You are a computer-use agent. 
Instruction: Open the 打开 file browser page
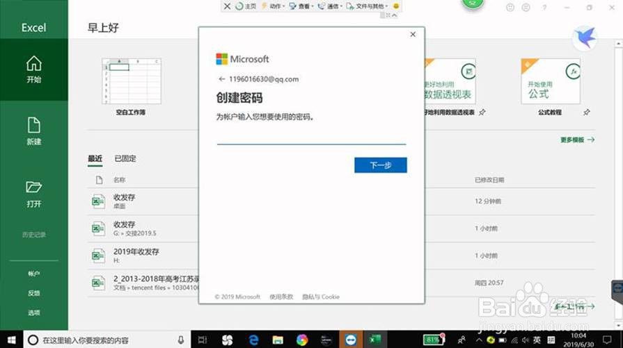tap(34, 194)
